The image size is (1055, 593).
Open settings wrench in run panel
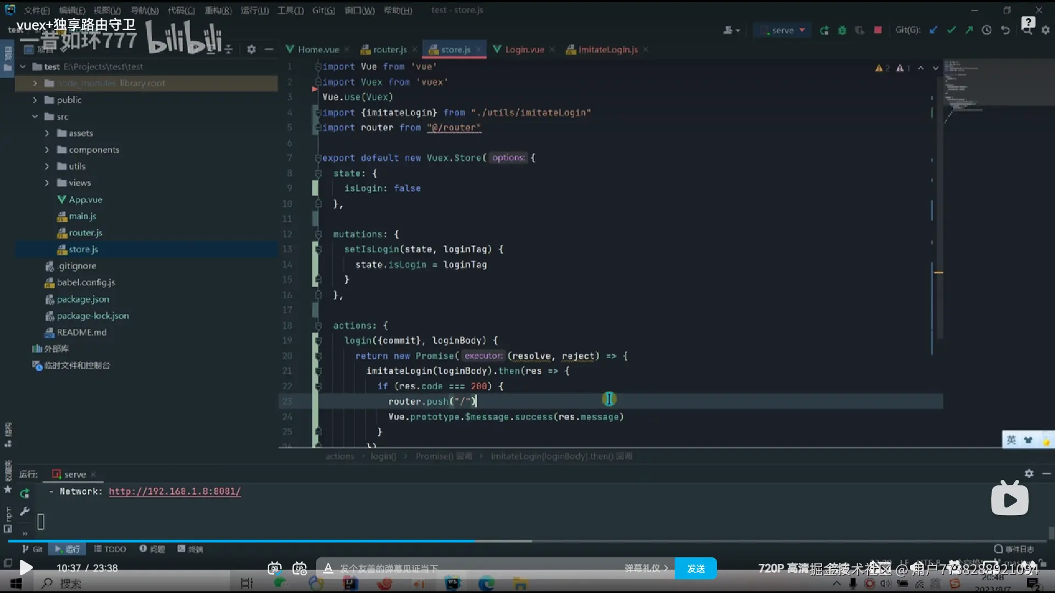(25, 512)
